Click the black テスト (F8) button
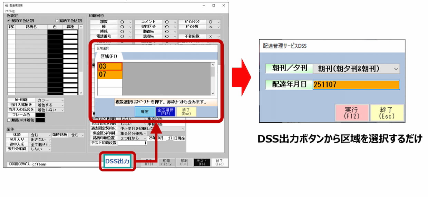Viewport: 428px width, 197px height. (202, 162)
